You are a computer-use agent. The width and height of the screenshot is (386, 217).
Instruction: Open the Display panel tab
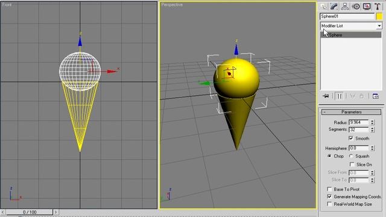pyautogui.click(x=367, y=7)
